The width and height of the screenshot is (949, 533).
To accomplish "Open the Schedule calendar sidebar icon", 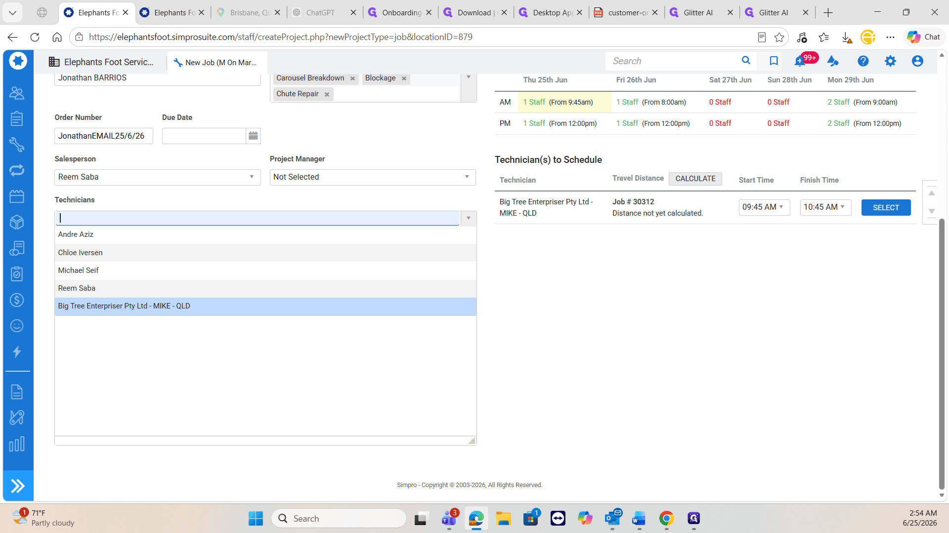I will pos(17,196).
